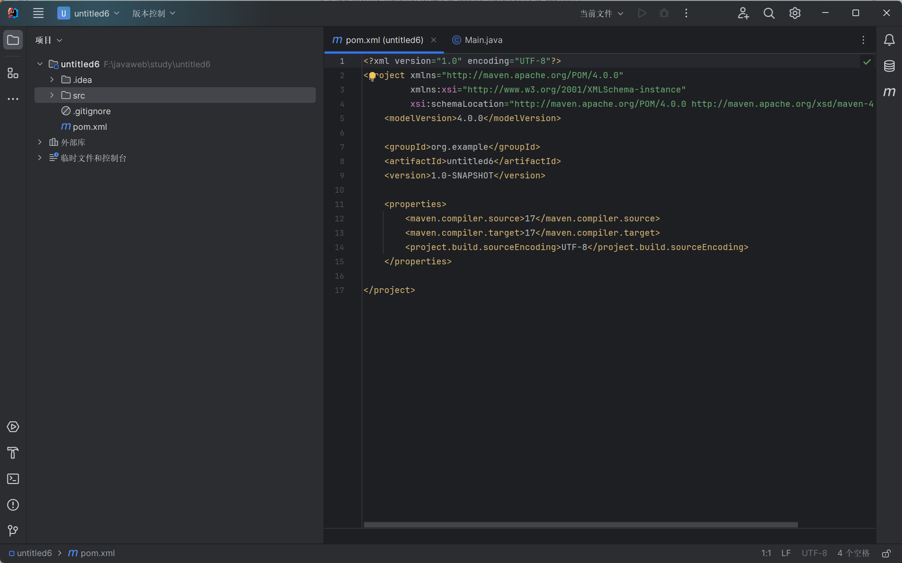
Task: Open the Notifications bell panel
Action: [x=889, y=40]
